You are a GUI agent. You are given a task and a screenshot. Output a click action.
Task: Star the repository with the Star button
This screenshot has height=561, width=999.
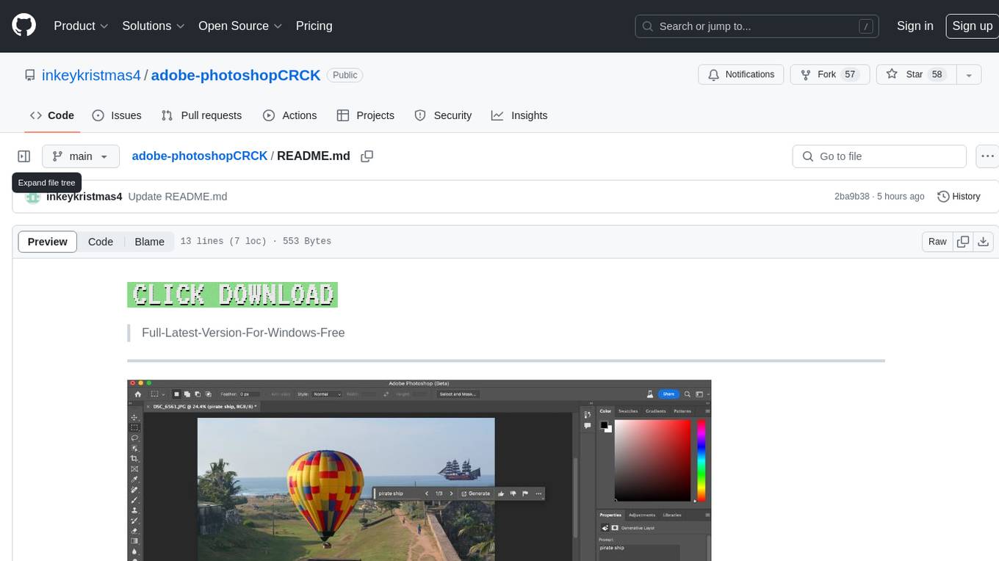(x=916, y=74)
